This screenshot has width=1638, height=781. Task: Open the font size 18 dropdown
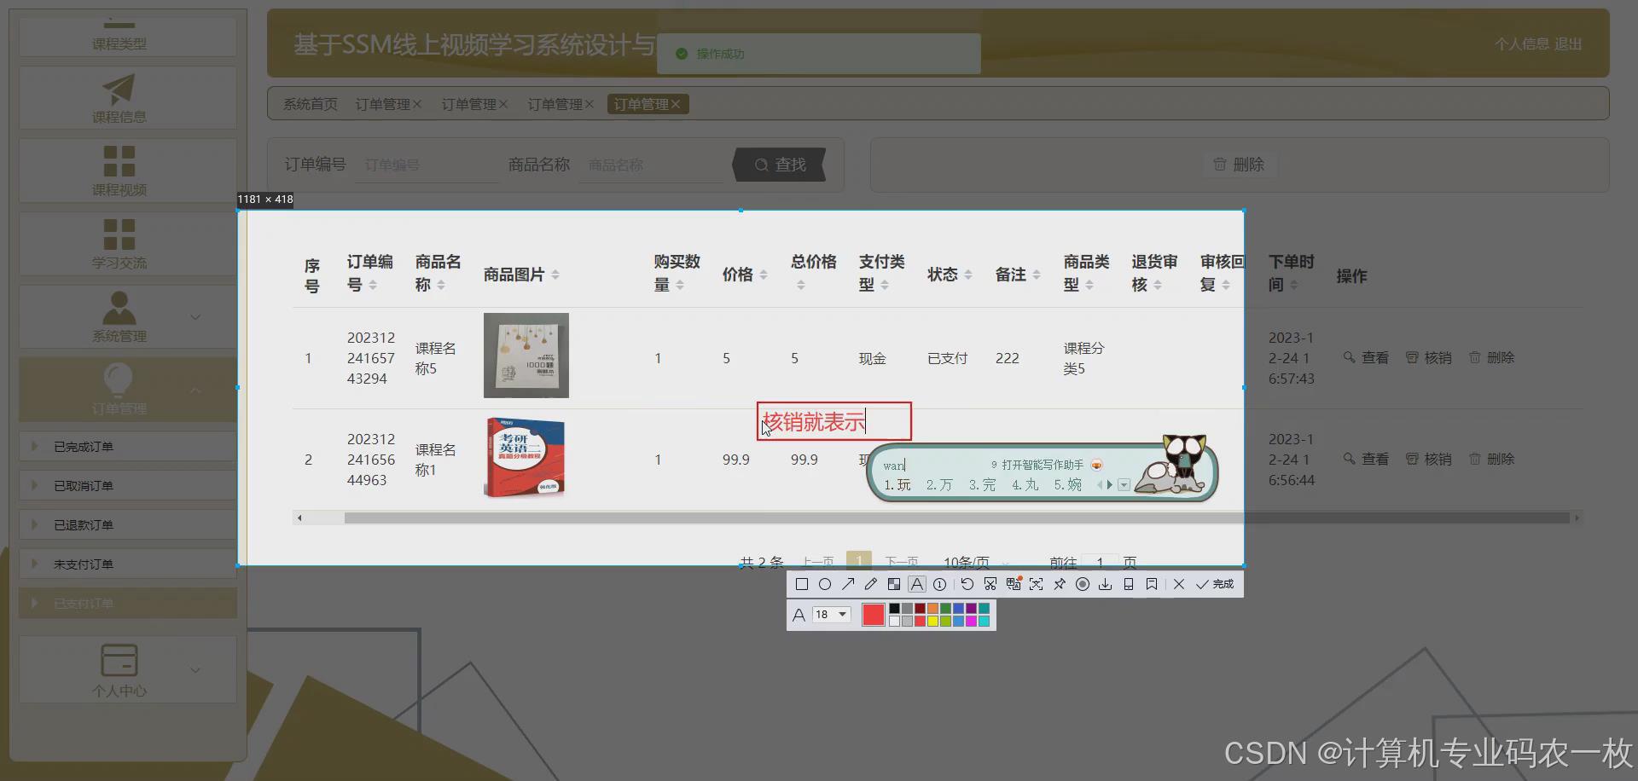point(830,615)
